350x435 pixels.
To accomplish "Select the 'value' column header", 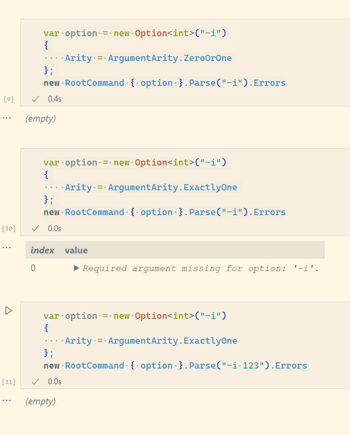I will coord(76,250).
